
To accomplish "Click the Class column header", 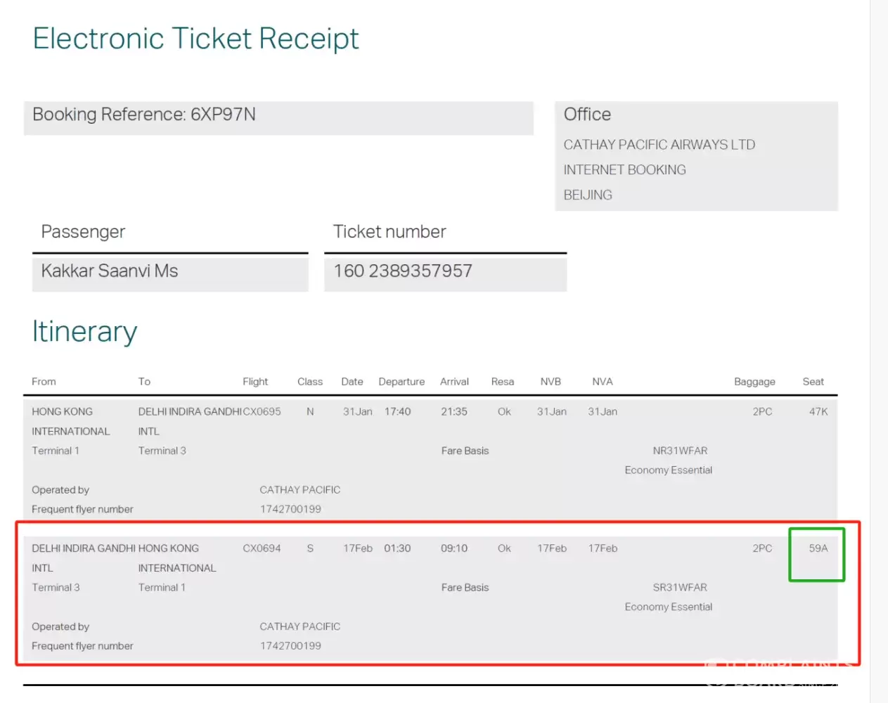I will point(310,382).
